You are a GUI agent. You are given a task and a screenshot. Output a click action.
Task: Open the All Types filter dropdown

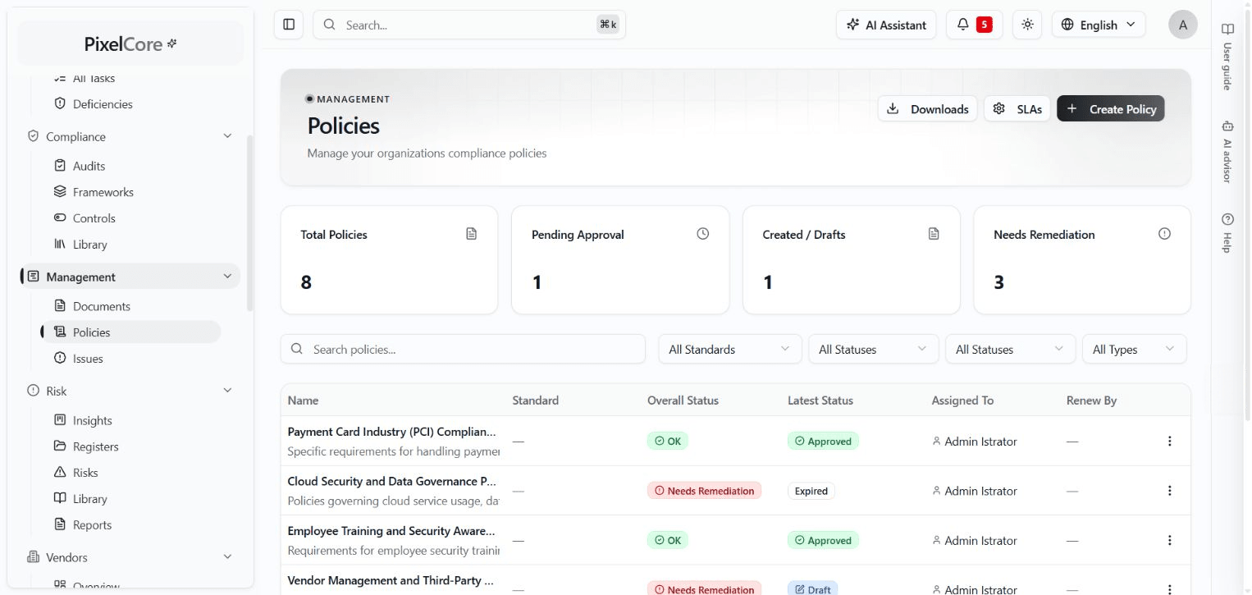(1134, 349)
